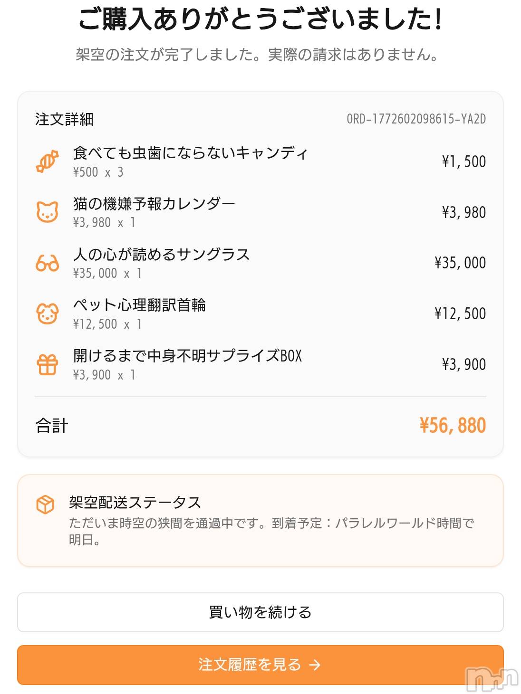
Task: Click the order ID ORD-1772602098615-YA2D
Action: [x=416, y=119]
